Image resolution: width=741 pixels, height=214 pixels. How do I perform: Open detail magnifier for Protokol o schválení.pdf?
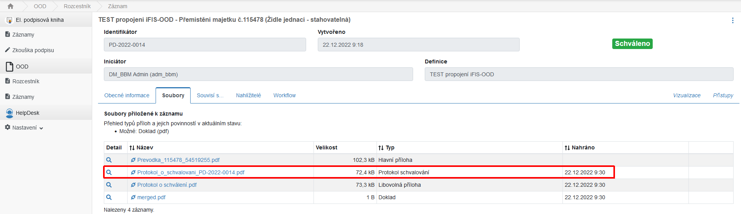point(109,185)
